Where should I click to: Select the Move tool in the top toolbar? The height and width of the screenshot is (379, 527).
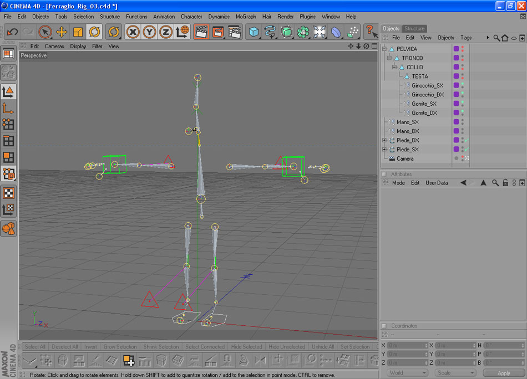pos(62,32)
